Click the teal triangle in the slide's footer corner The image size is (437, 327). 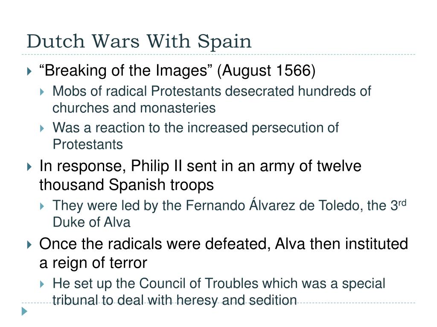click(24, 311)
